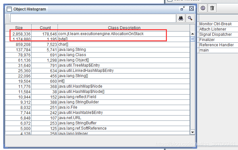Select the java.lang.StringBuffer row
Image resolution: width=238 pixels, height=150 pixels.
(x=97, y=123)
